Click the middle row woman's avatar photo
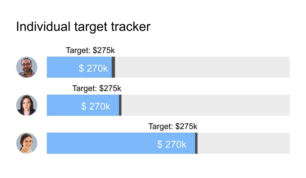Image resolution: width=306 pixels, height=178 pixels. [x=27, y=105]
